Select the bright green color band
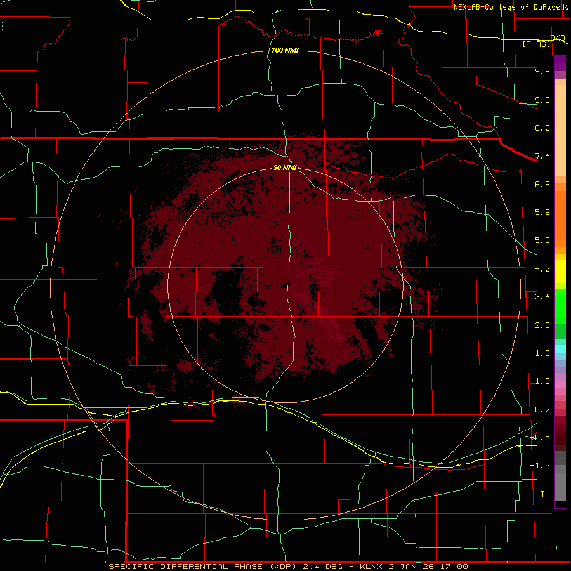The width and height of the screenshot is (571, 571). [x=560, y=306]
